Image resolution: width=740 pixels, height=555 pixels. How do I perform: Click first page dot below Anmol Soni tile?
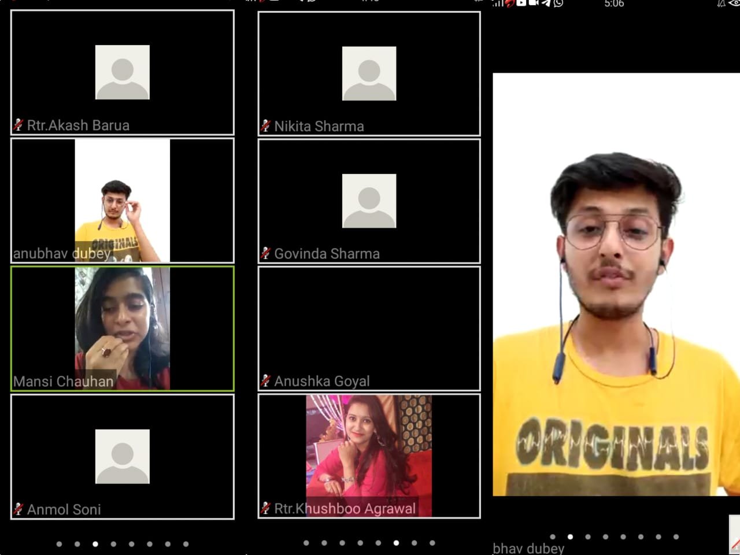59,543
